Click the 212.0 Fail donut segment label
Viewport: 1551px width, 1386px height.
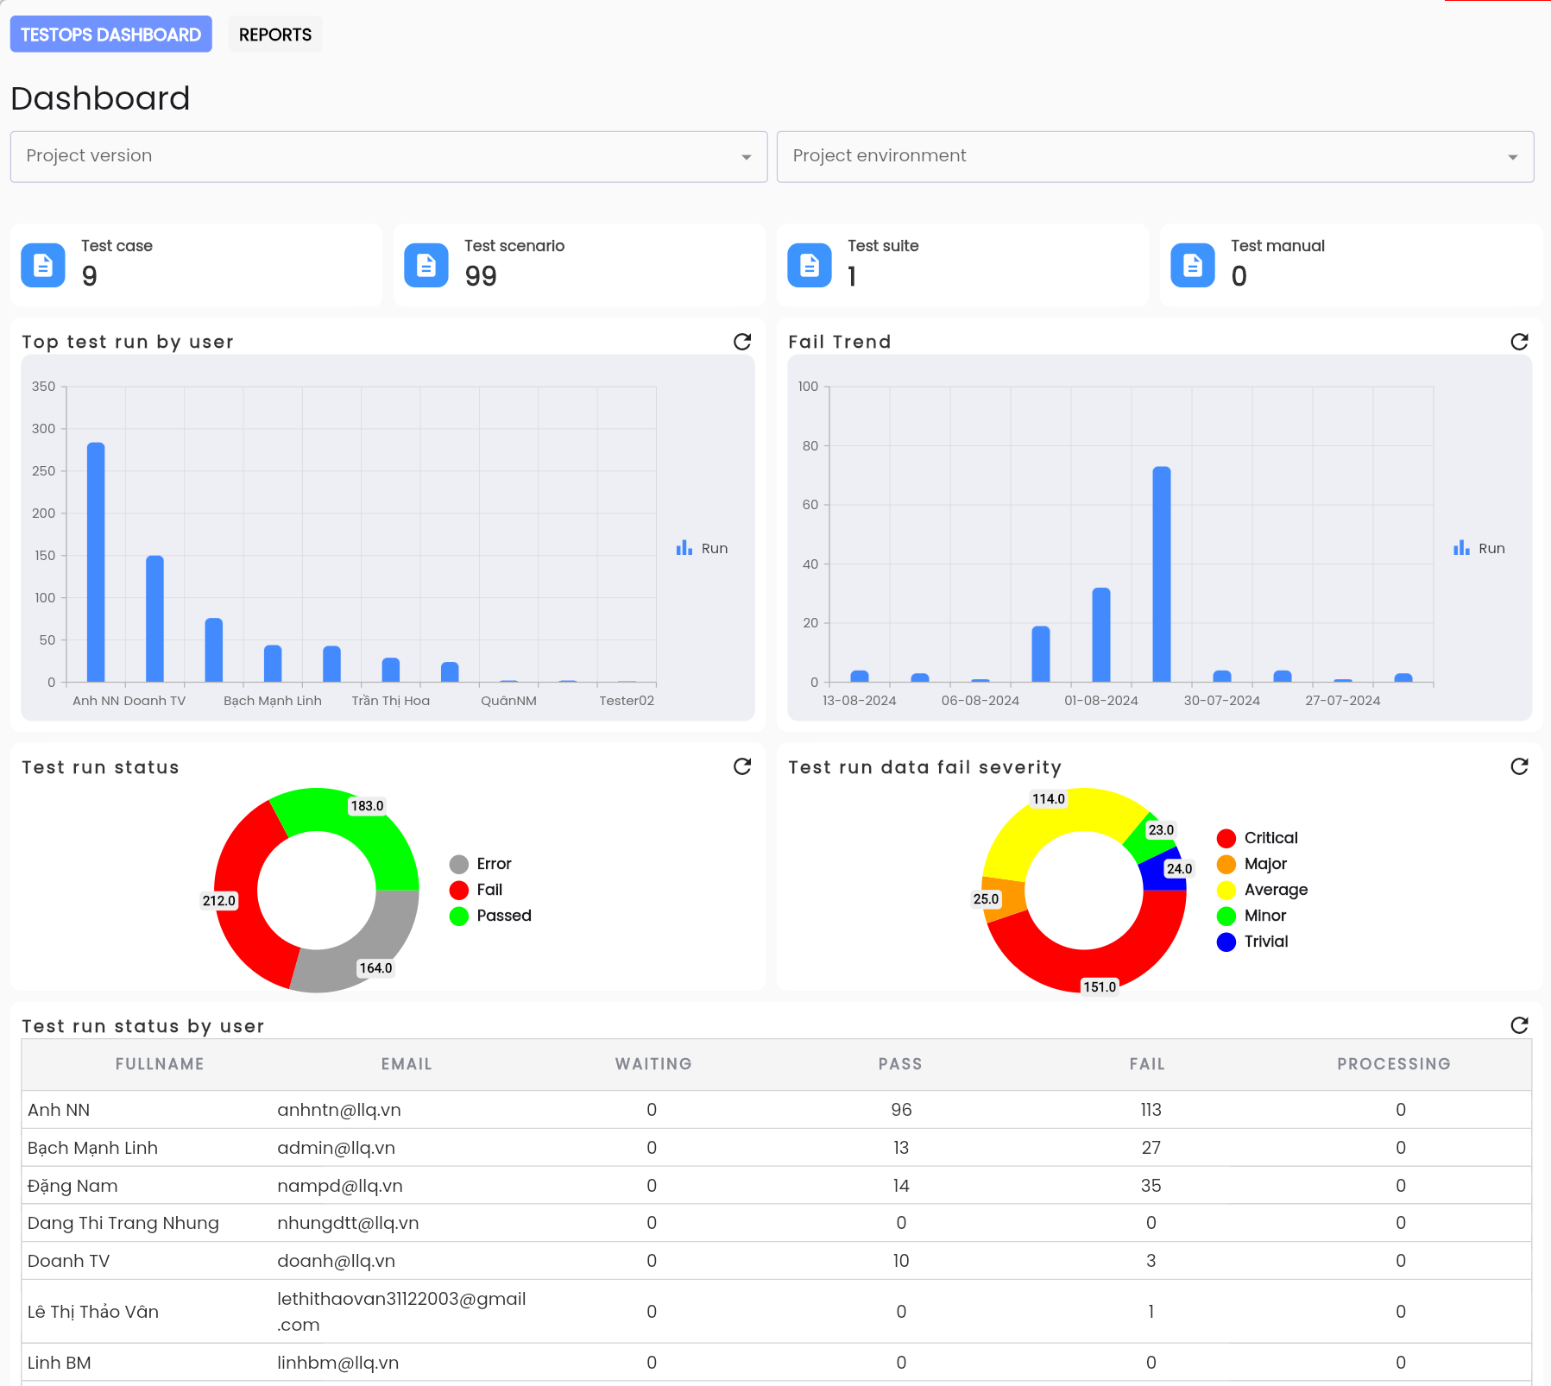click(219, 900)
